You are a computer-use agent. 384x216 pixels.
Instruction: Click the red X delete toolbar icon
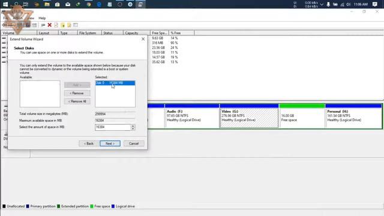[x=49, y=25]
